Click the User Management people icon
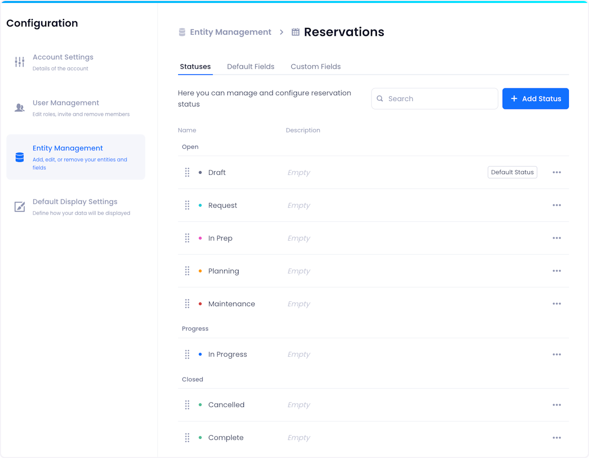This screenshot has height=458, width=589. coord(20,108)
